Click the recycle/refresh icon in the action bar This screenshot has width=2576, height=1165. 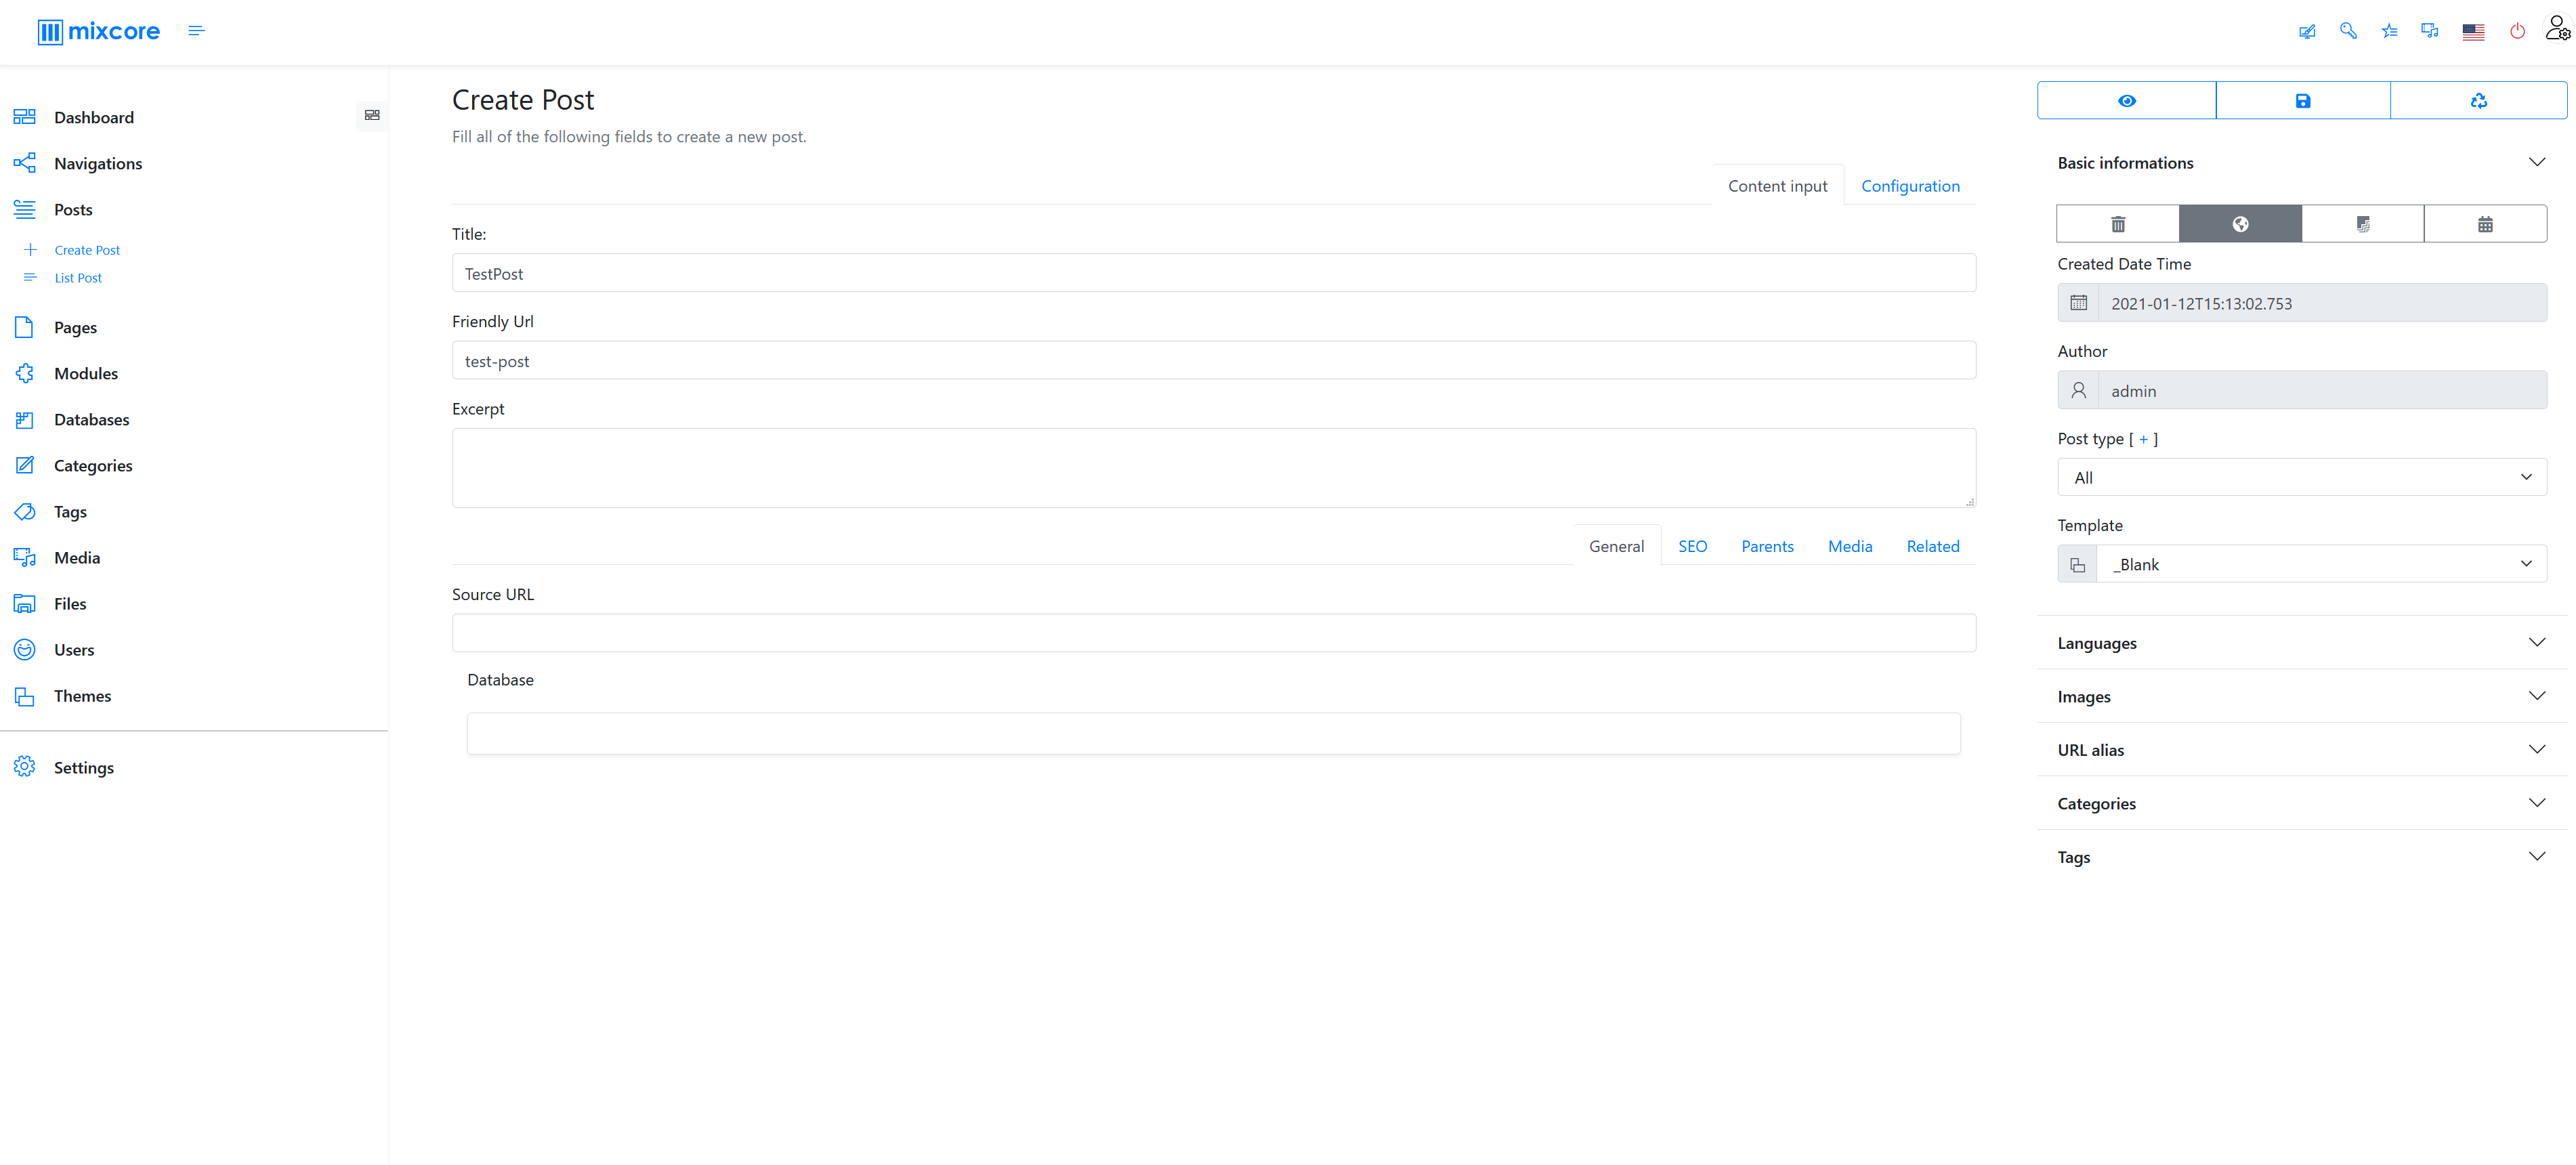(x=2479, y=100)
